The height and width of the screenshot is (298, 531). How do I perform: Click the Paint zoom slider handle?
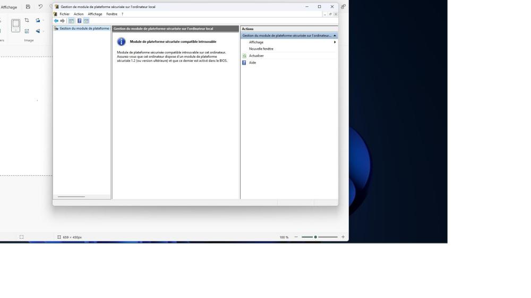tap(315, 237)
